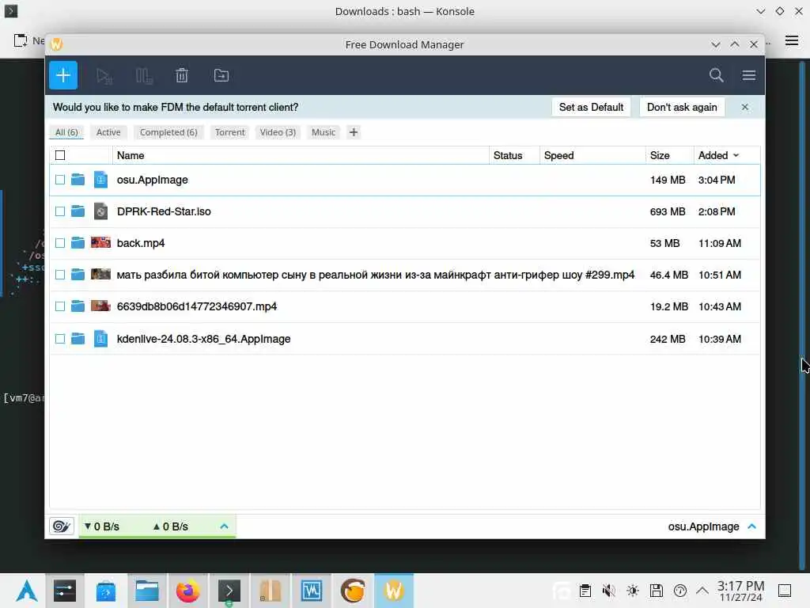This screenshot has width=810, height=608.
Task: Open the file manager in taskbar
Action: 146,591
